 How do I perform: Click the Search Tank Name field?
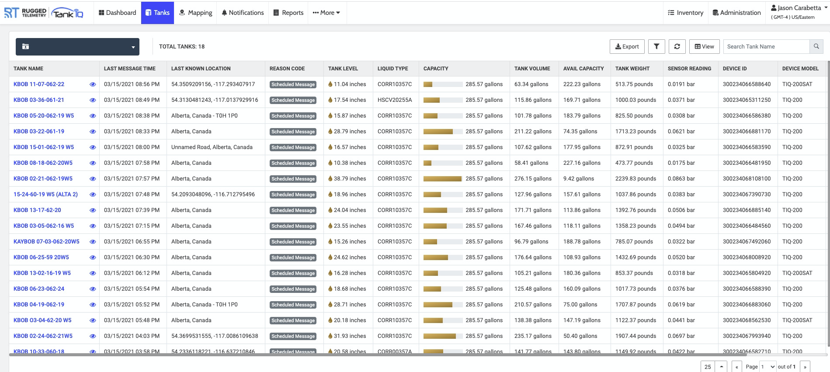[x=766, y=46]
